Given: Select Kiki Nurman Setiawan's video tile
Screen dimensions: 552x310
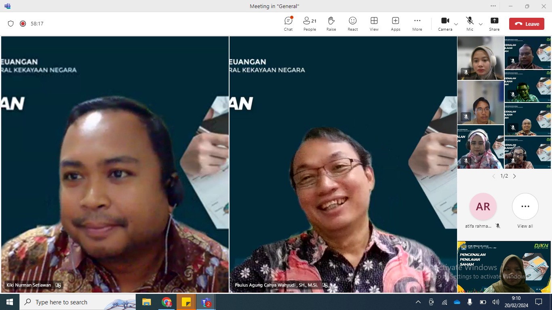Looking at the screenshot, I should click(115, 161).
